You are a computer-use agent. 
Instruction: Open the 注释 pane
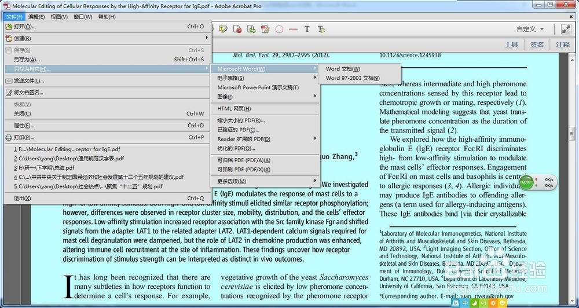tap(563, 45)
